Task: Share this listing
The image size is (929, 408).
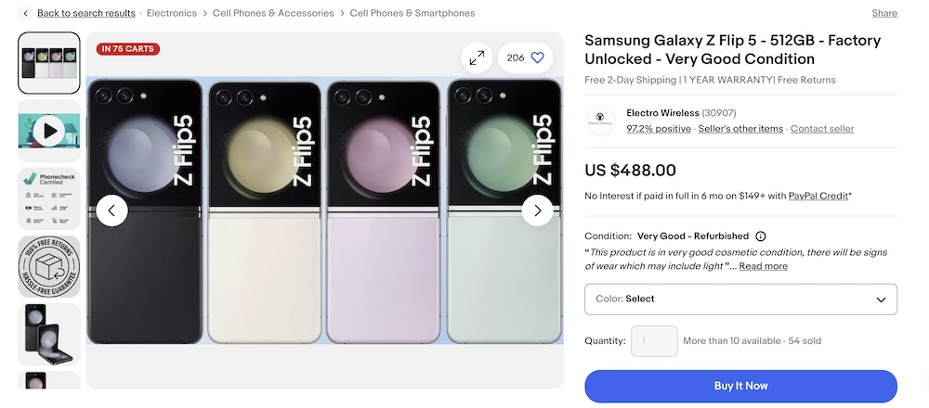Action: click(x=884, y=14)
